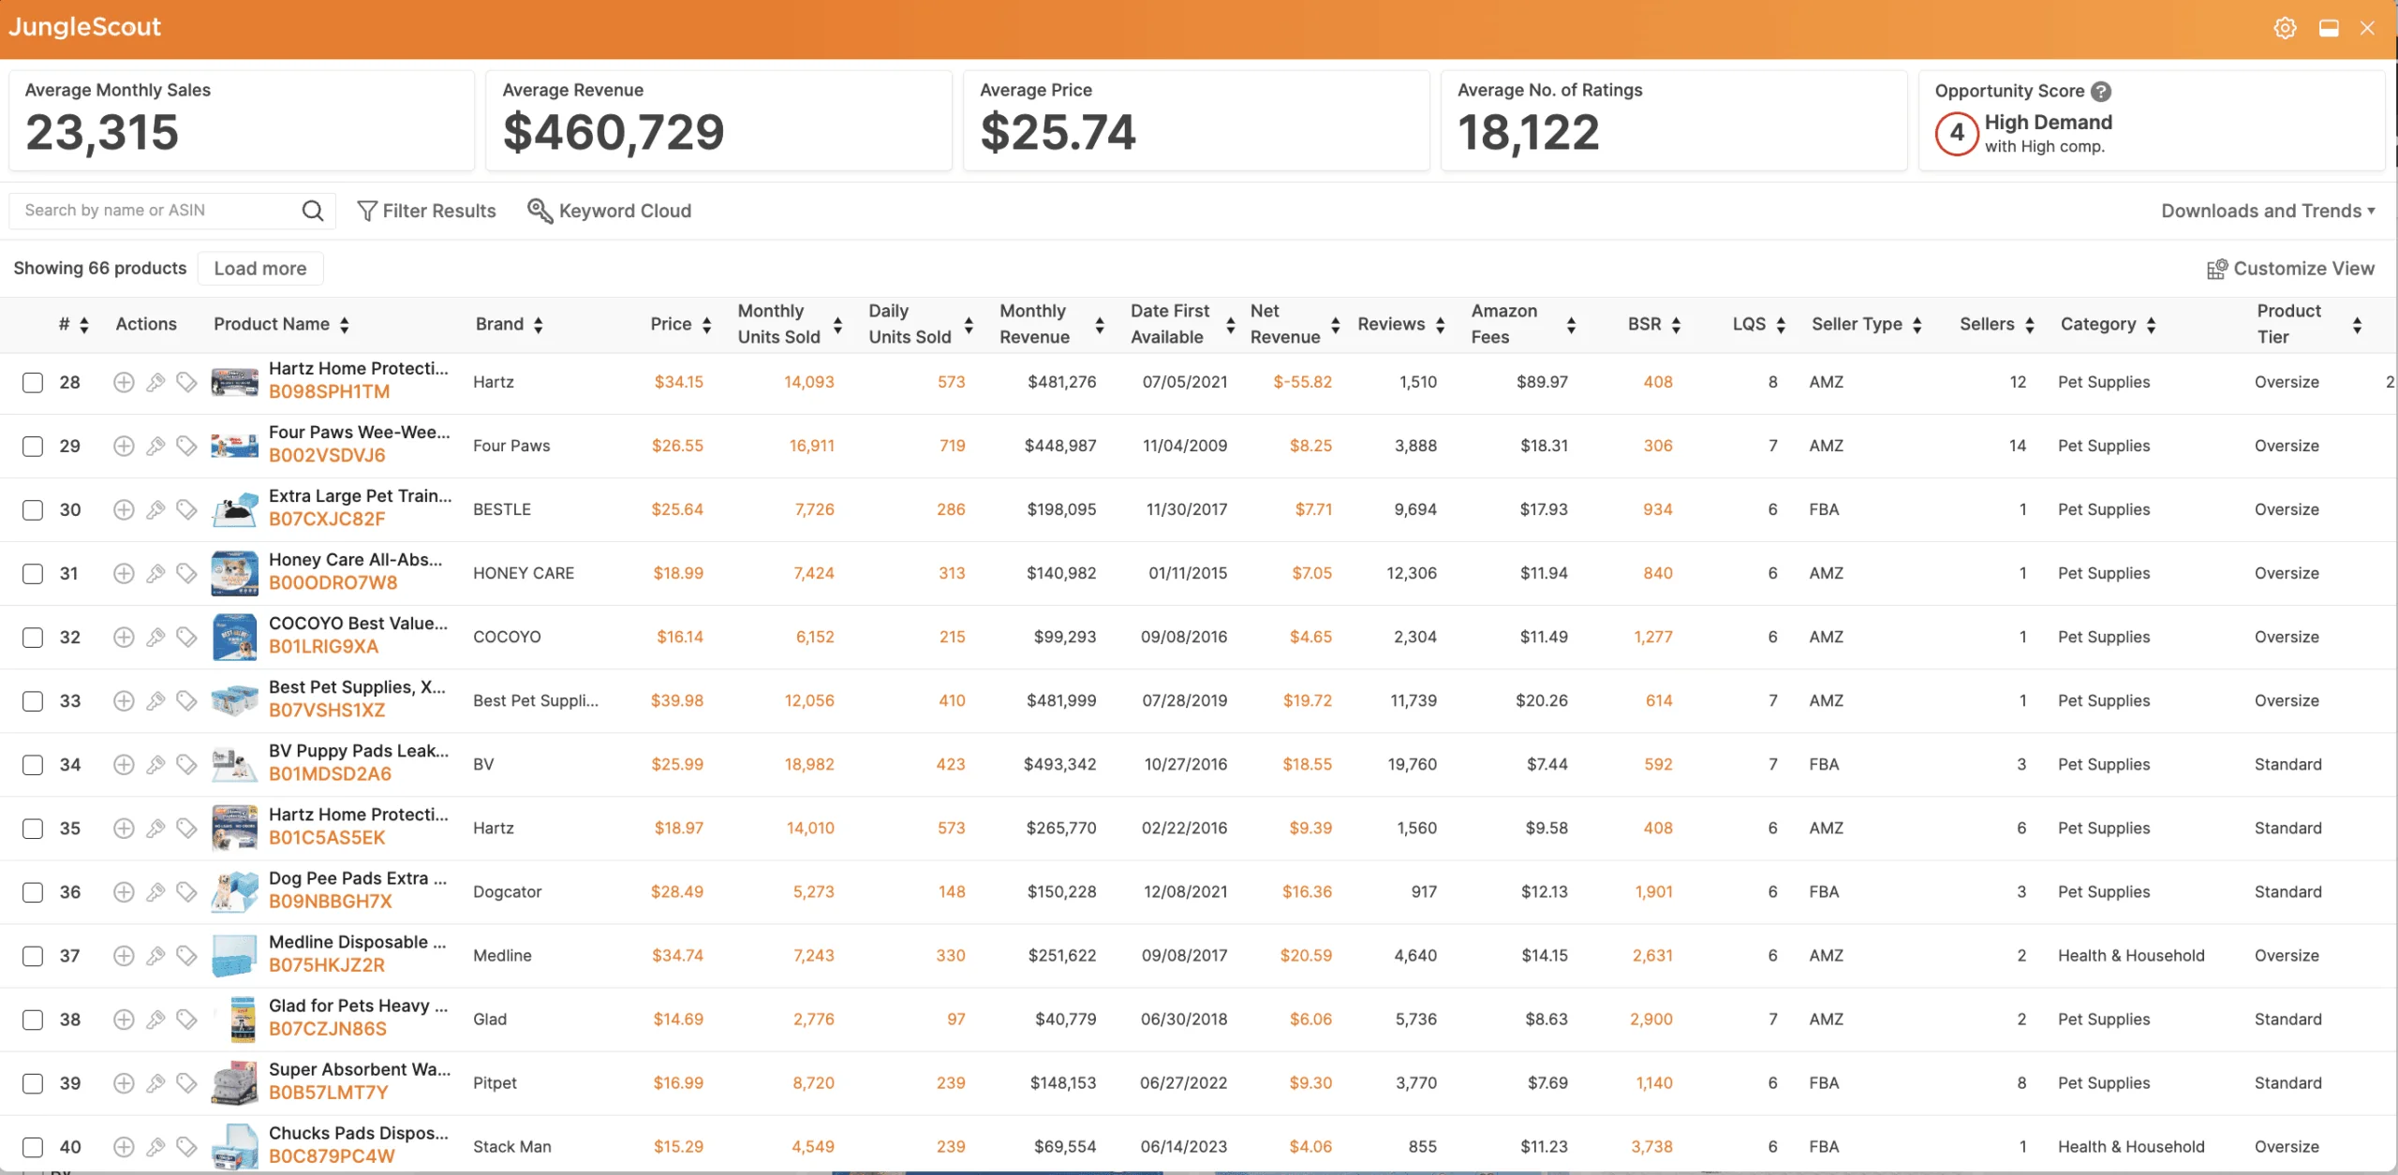
Task: Click the Honey Care product thumbnail
Action: click(x=234, y=573)
